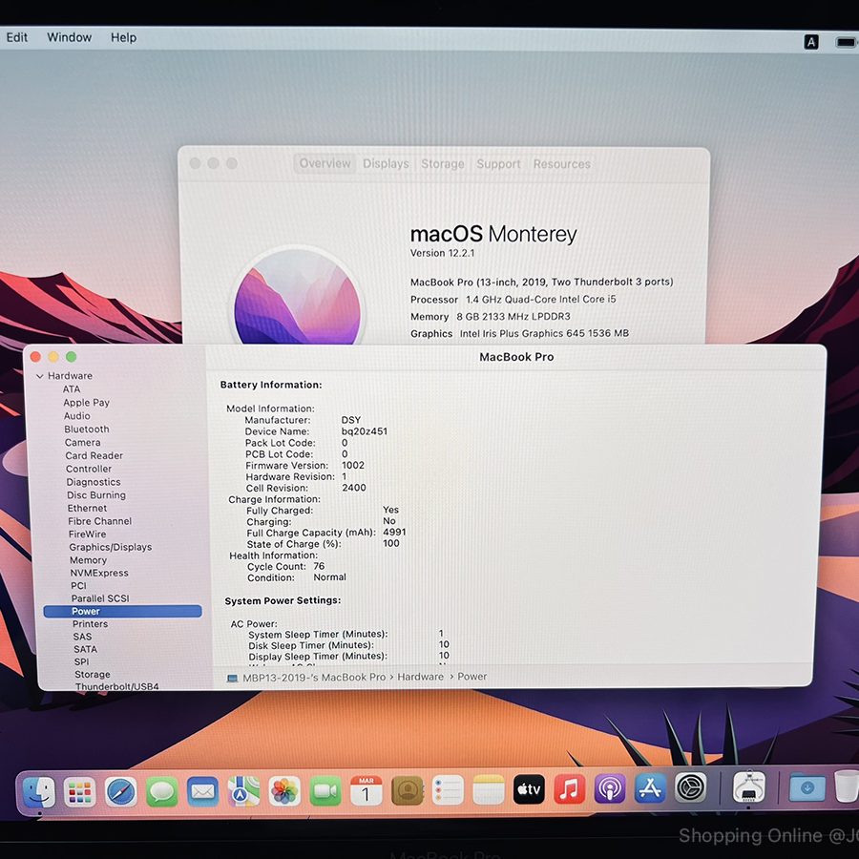Open the Edit menu

click(17, 37)
